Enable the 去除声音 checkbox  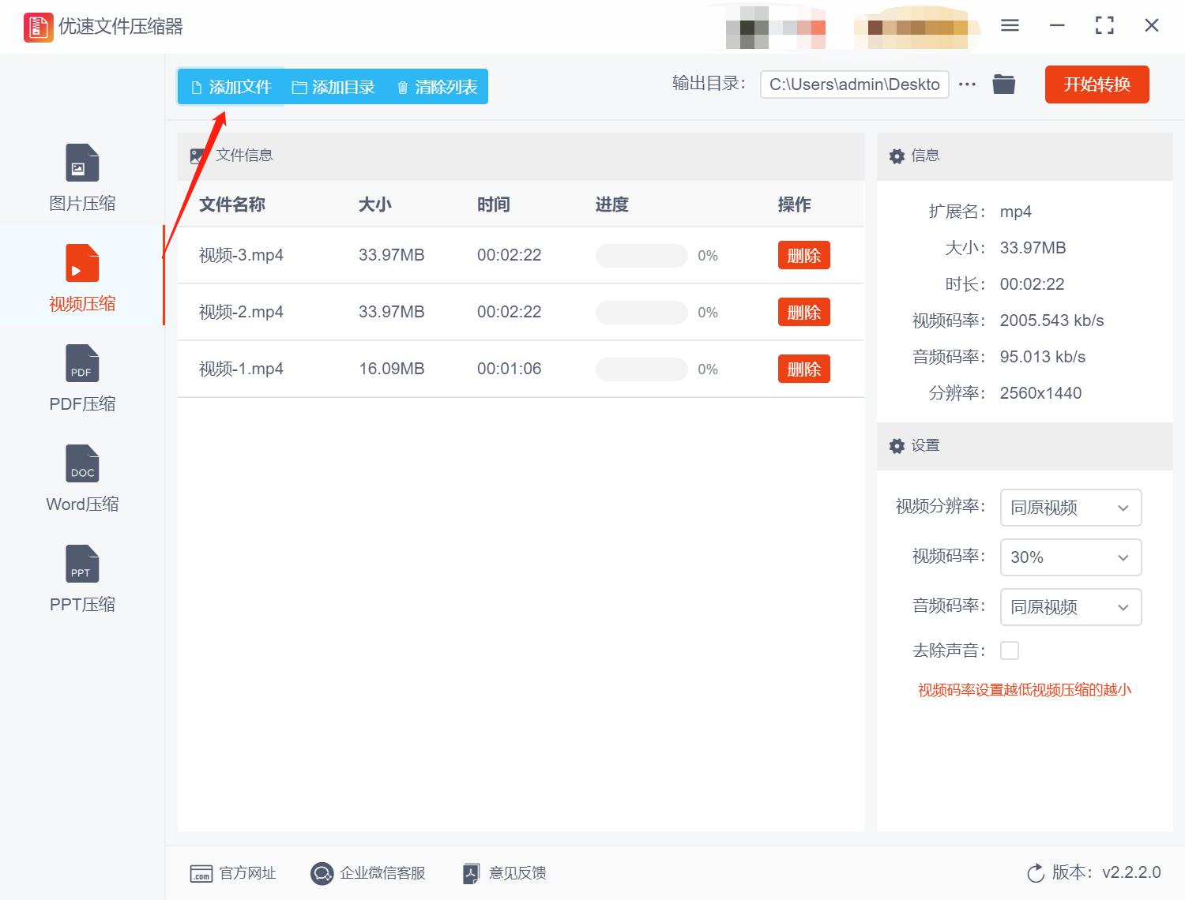point(1010,650)
